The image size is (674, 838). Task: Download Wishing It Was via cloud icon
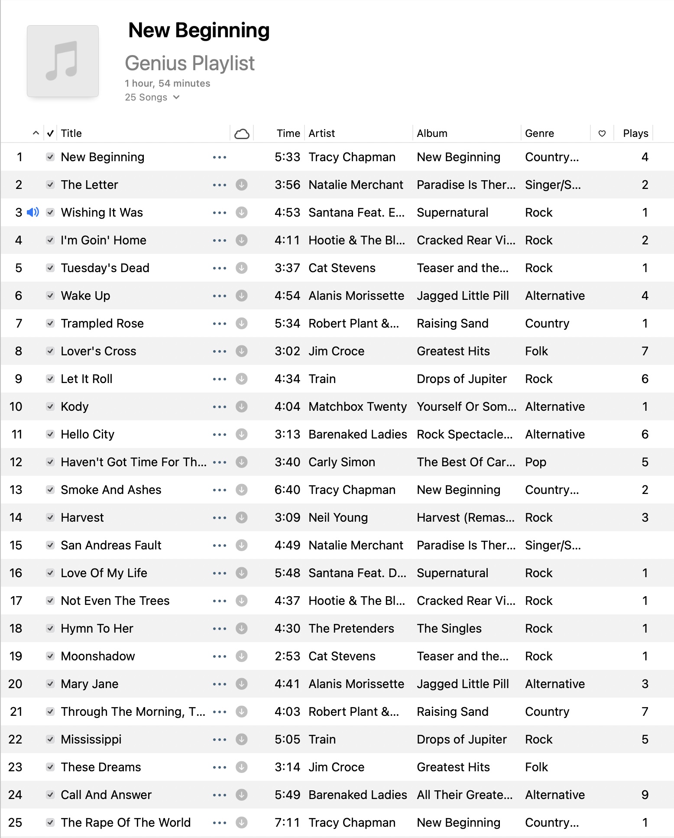coord(242,212)
